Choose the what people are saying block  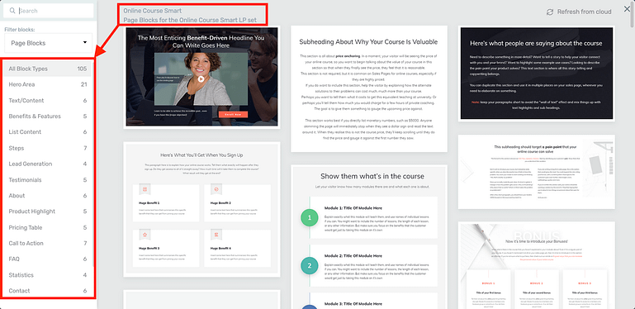tap(536, 74)
